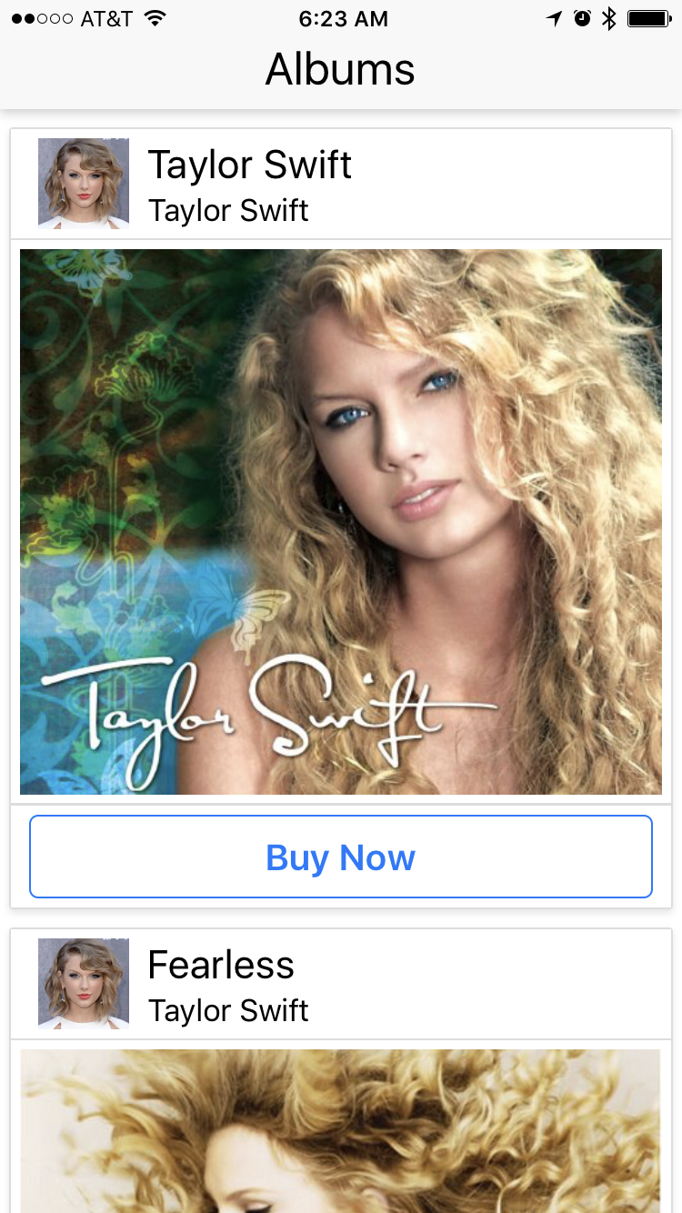The height and width of the screenshot is (1213, 682).
Task: Tap the 6:23 AM clock
Action: [343, 18]
